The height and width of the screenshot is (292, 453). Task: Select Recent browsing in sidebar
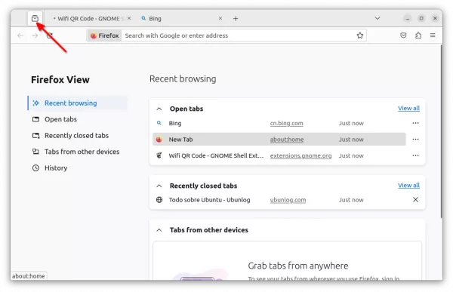[78, 103]
